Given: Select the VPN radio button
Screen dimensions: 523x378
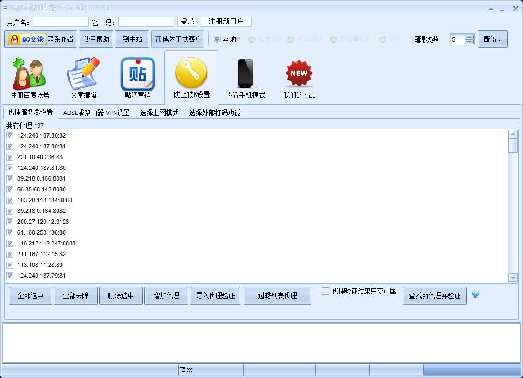Looking at the screenshot, I should [383, 39].
